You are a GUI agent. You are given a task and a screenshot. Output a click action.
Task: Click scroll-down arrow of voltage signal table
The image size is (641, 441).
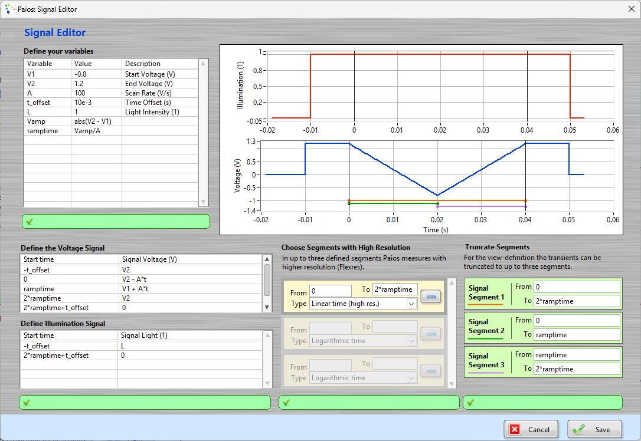click(x=267, y=308)
